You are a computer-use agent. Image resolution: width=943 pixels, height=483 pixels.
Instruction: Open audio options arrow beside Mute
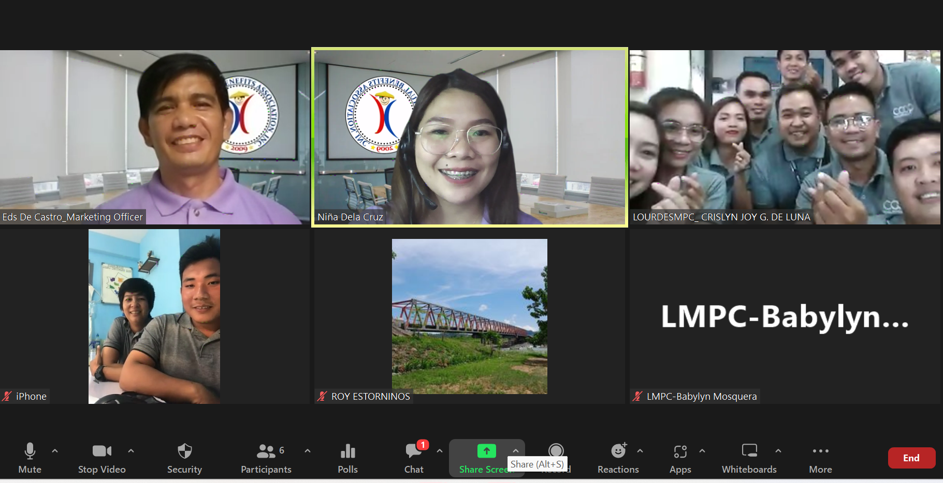(x=55, y=451)
